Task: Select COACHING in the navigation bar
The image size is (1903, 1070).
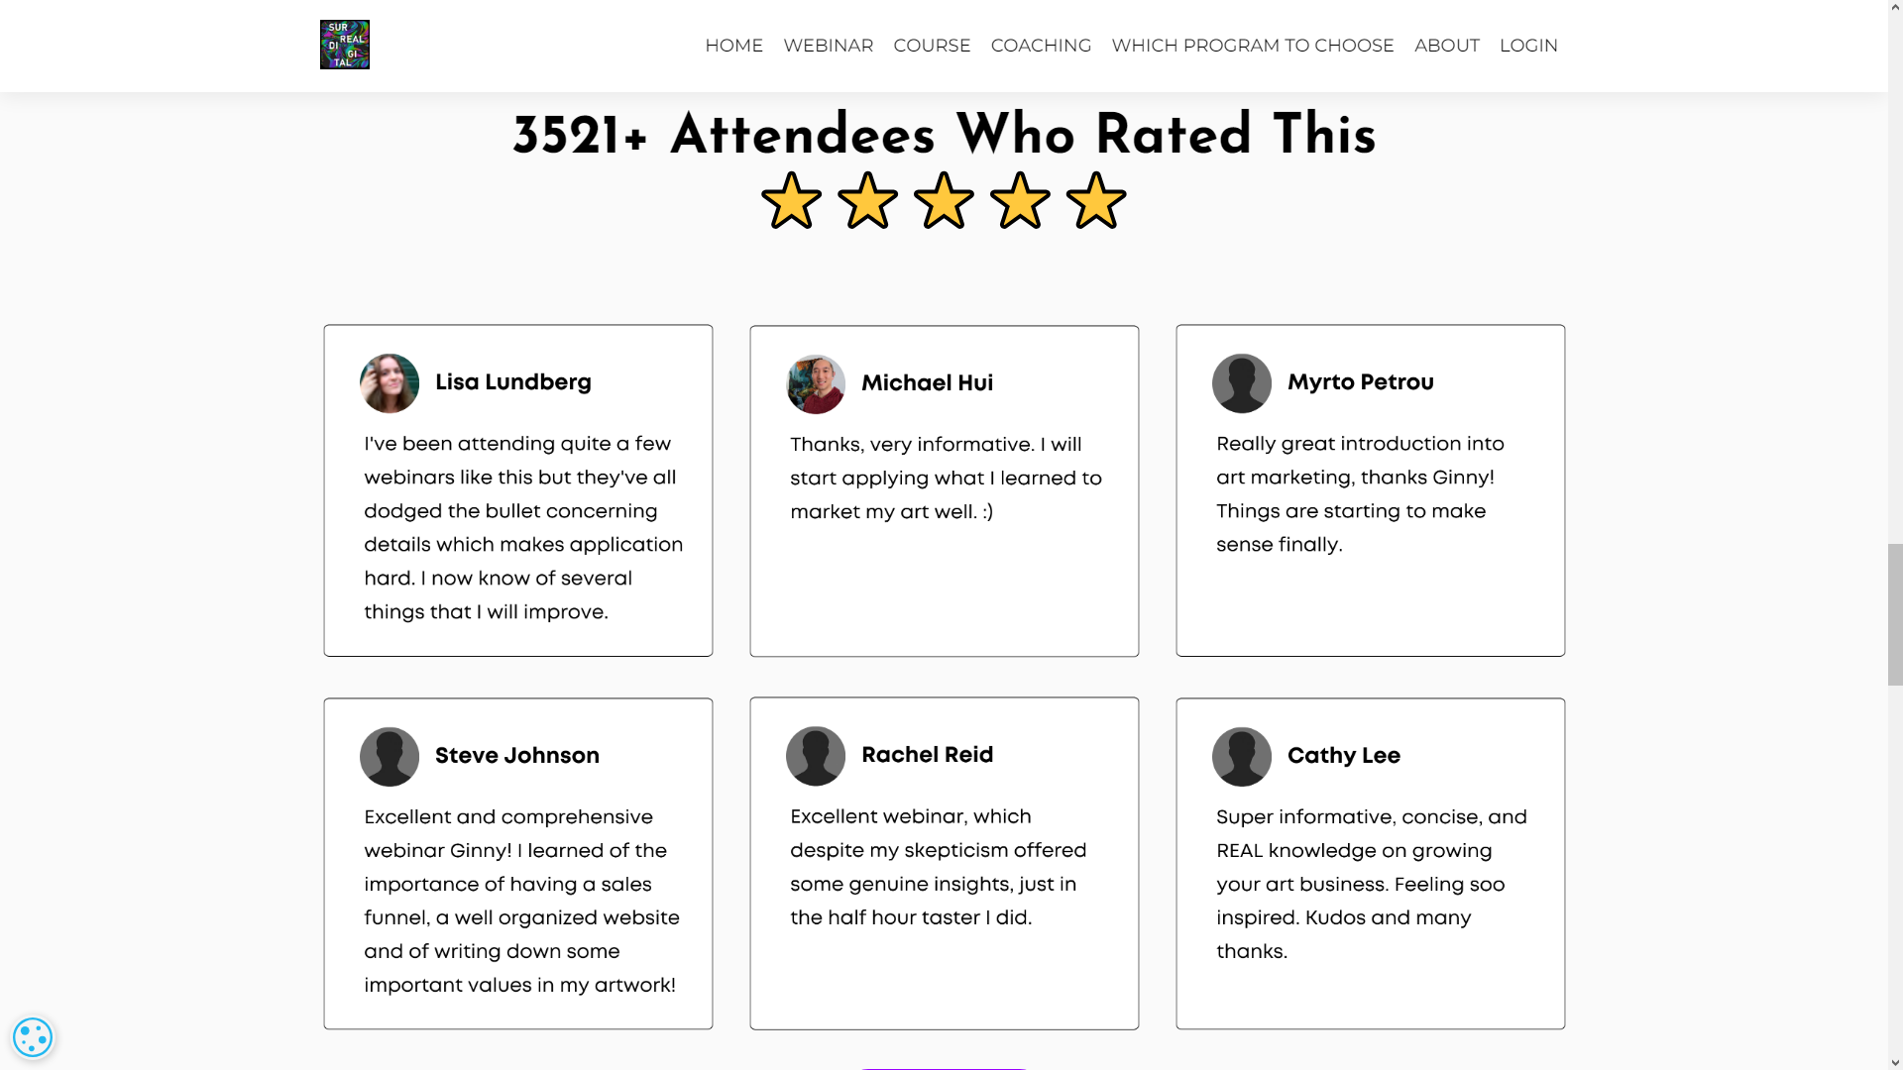Action: [1041, 45]
